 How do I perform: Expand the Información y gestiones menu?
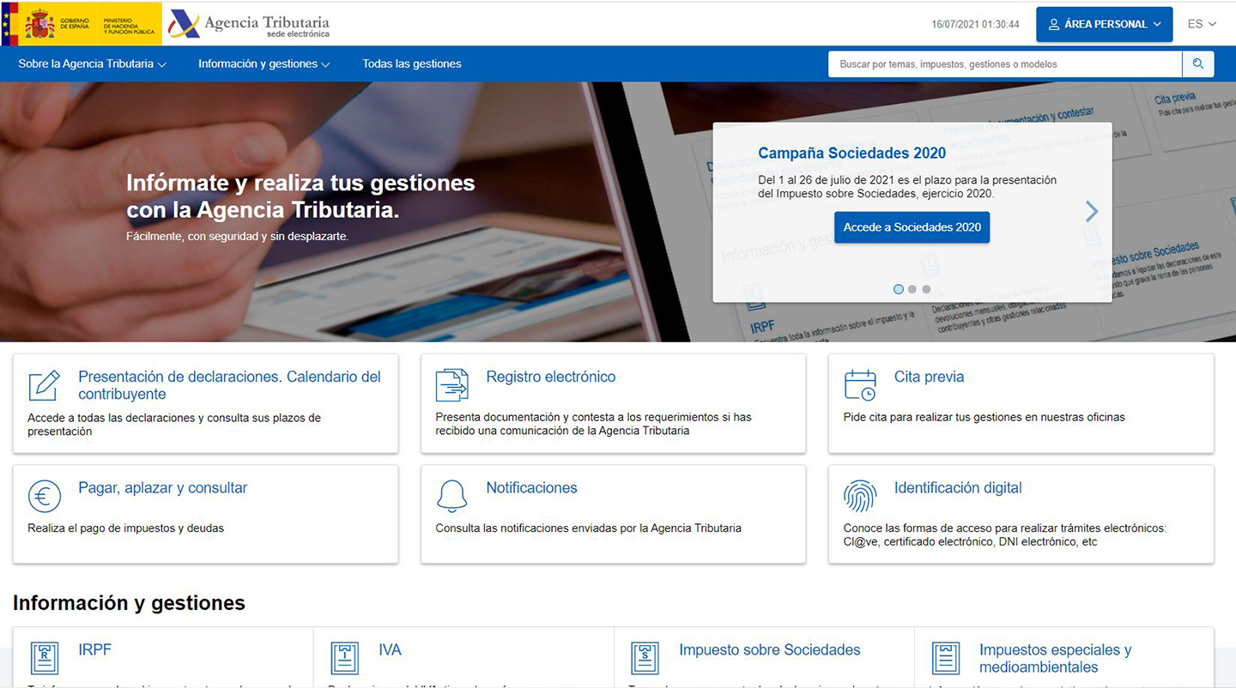[264, 64]
